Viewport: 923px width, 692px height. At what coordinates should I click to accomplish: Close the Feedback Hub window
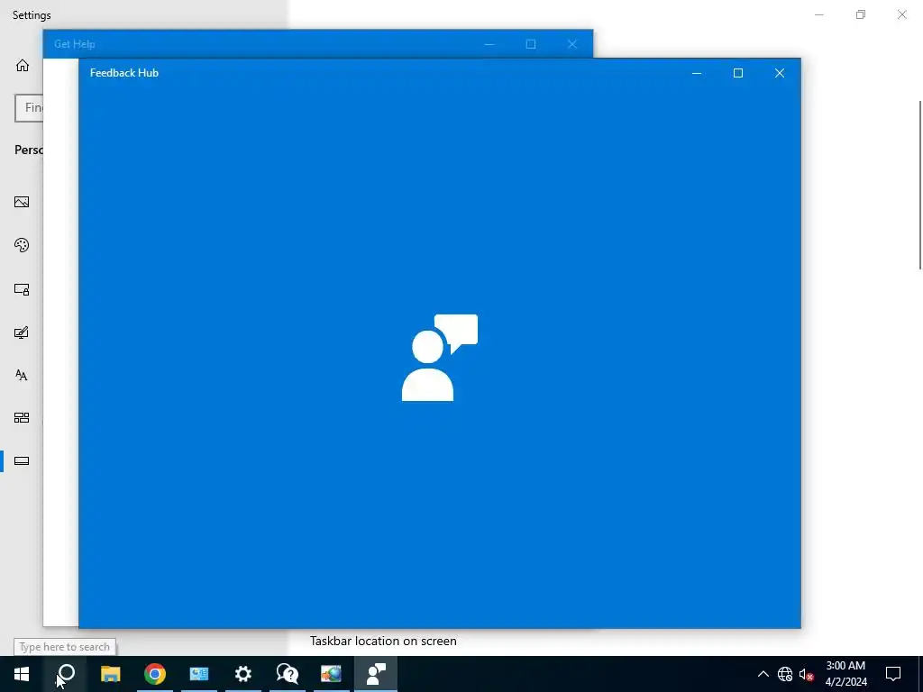click(780, 73)
